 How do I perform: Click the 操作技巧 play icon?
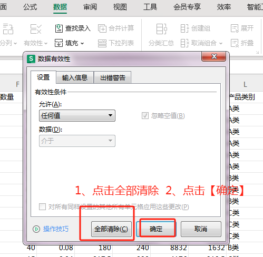36,229
